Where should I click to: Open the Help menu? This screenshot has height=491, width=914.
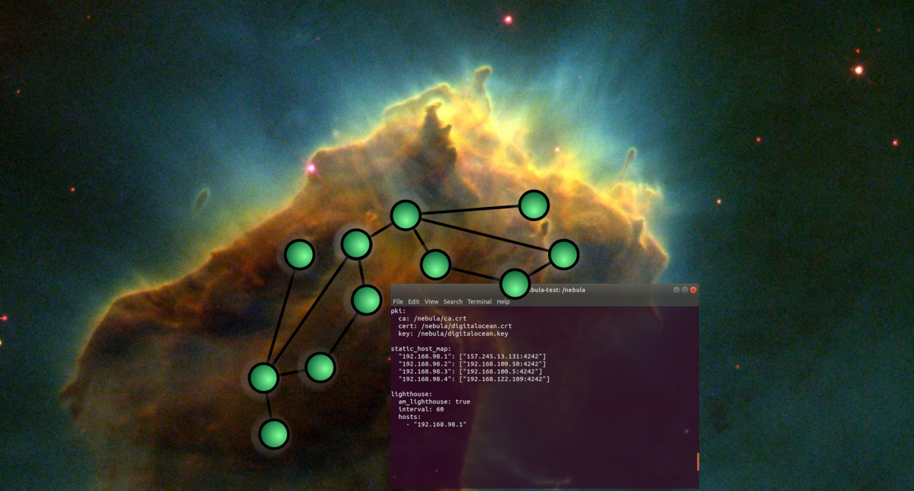[503, 301]
